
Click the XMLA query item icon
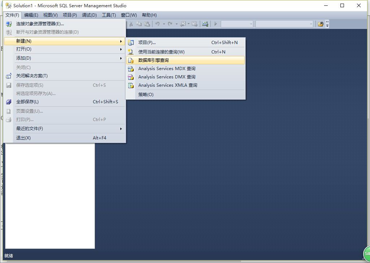coord(131,85)
